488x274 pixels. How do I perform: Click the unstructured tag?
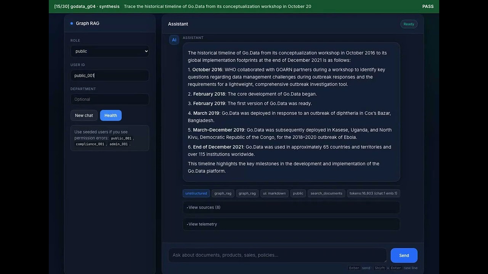(196, 193)
